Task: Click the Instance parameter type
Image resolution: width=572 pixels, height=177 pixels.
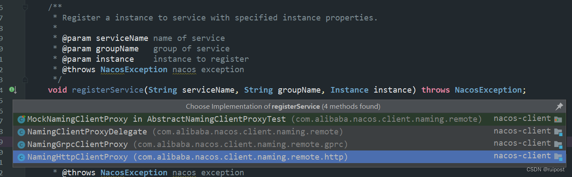Action: pos(350,90)
